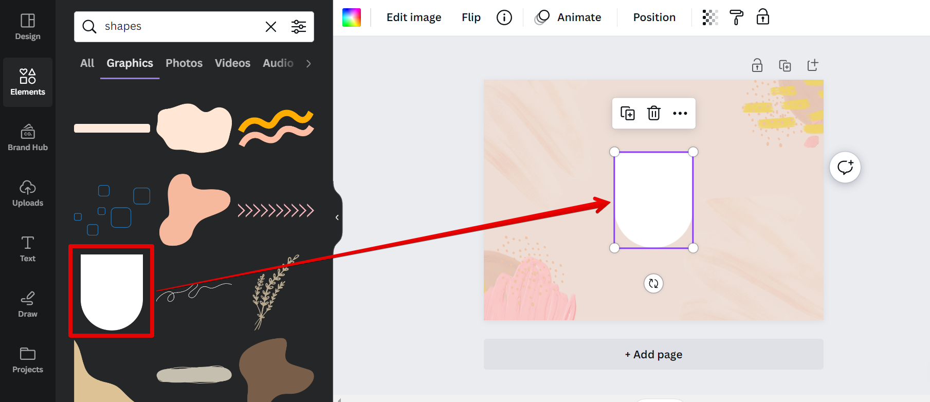Open the transparency checkerboard control

tap(710, 17)
